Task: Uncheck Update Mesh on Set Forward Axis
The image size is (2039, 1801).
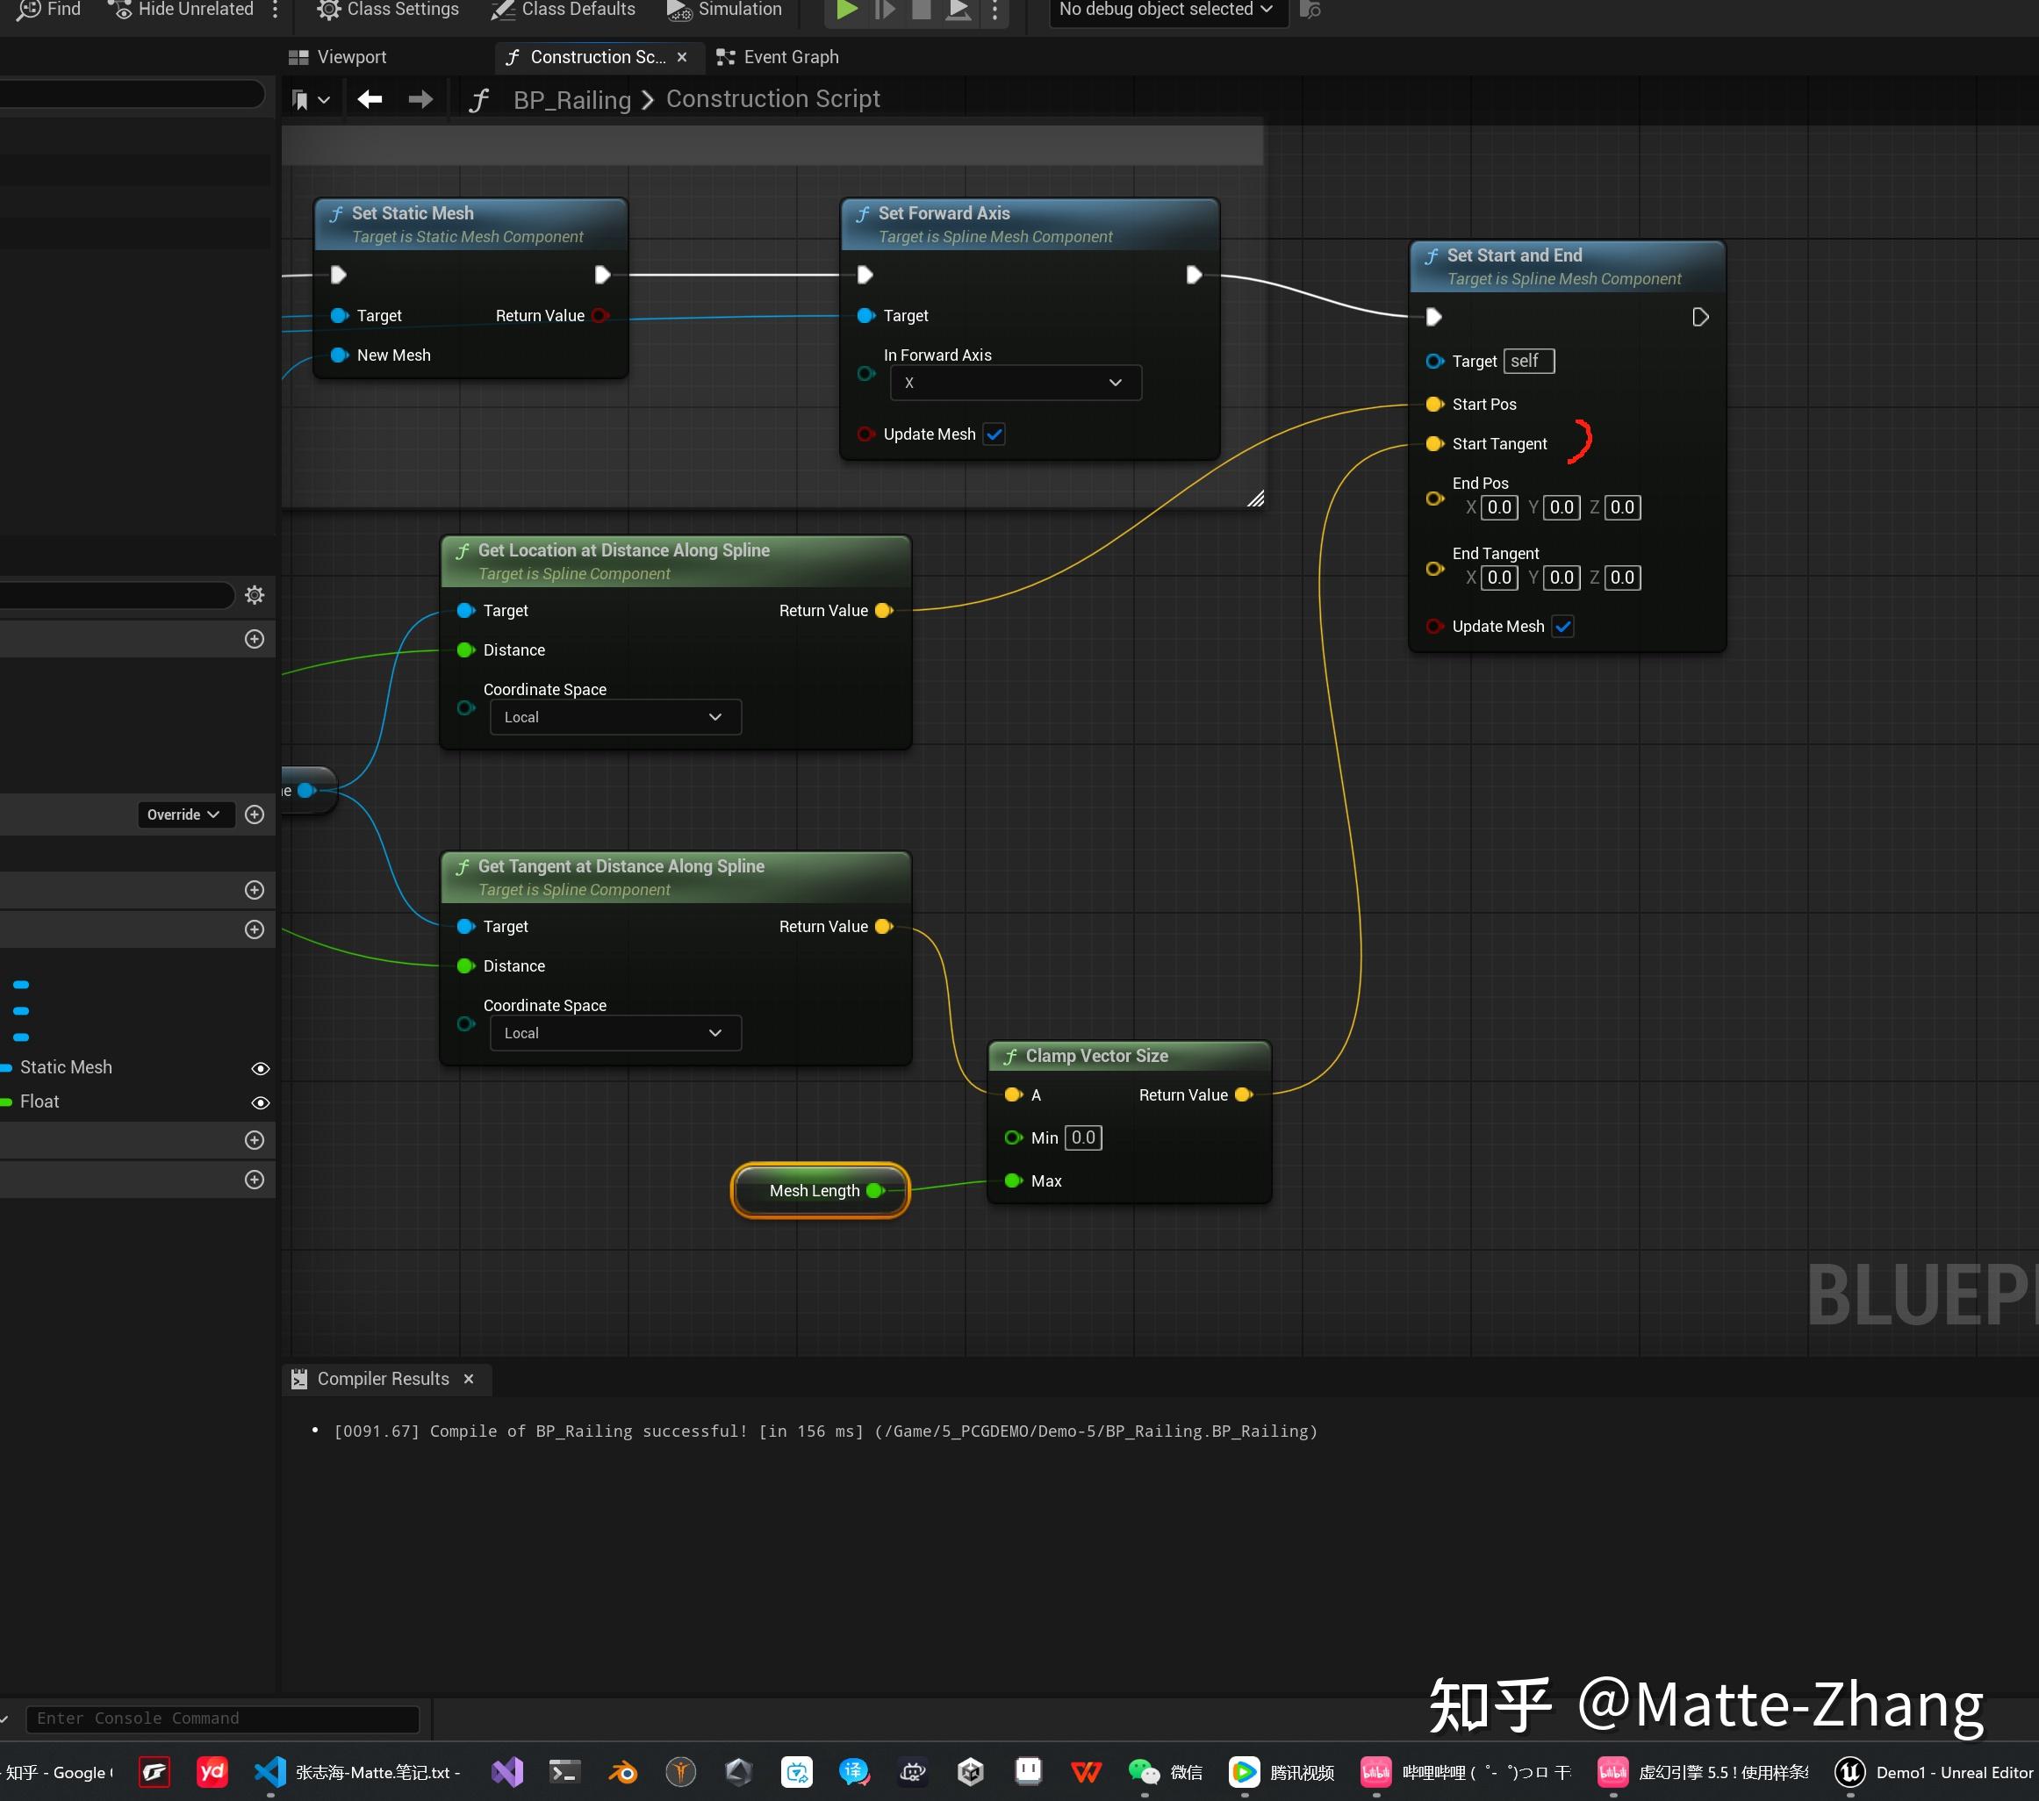Action: pyautogui.click(x=994, y=434)
